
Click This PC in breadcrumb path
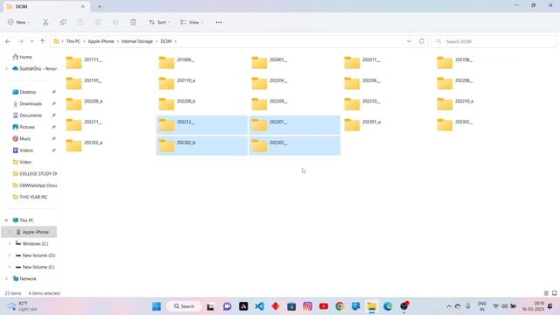(73, 41)
